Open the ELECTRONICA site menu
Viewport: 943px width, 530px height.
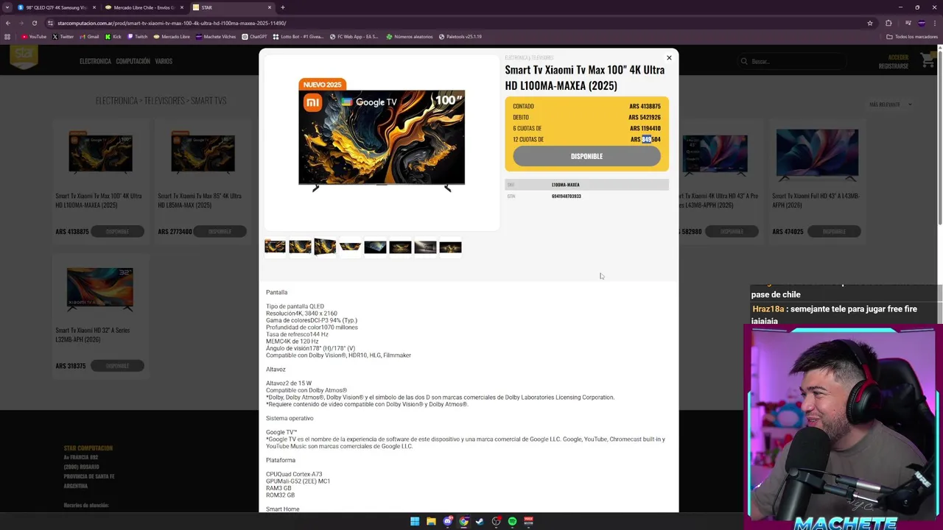coord(95,61)
